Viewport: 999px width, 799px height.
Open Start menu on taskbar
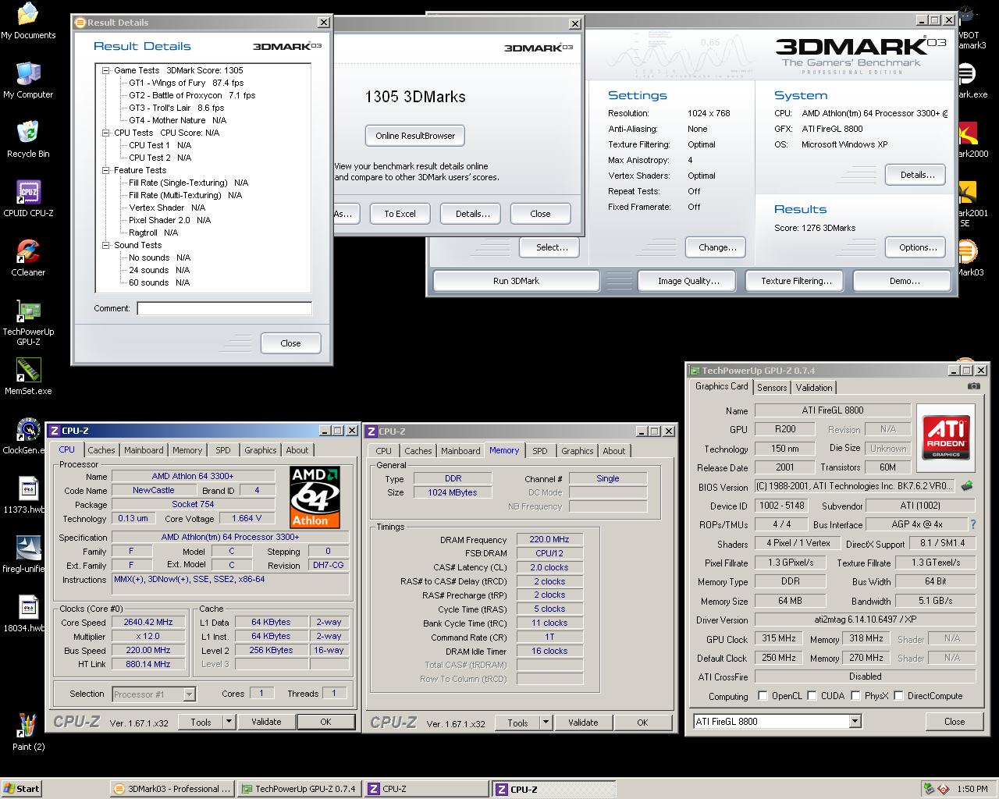[21, 789]
